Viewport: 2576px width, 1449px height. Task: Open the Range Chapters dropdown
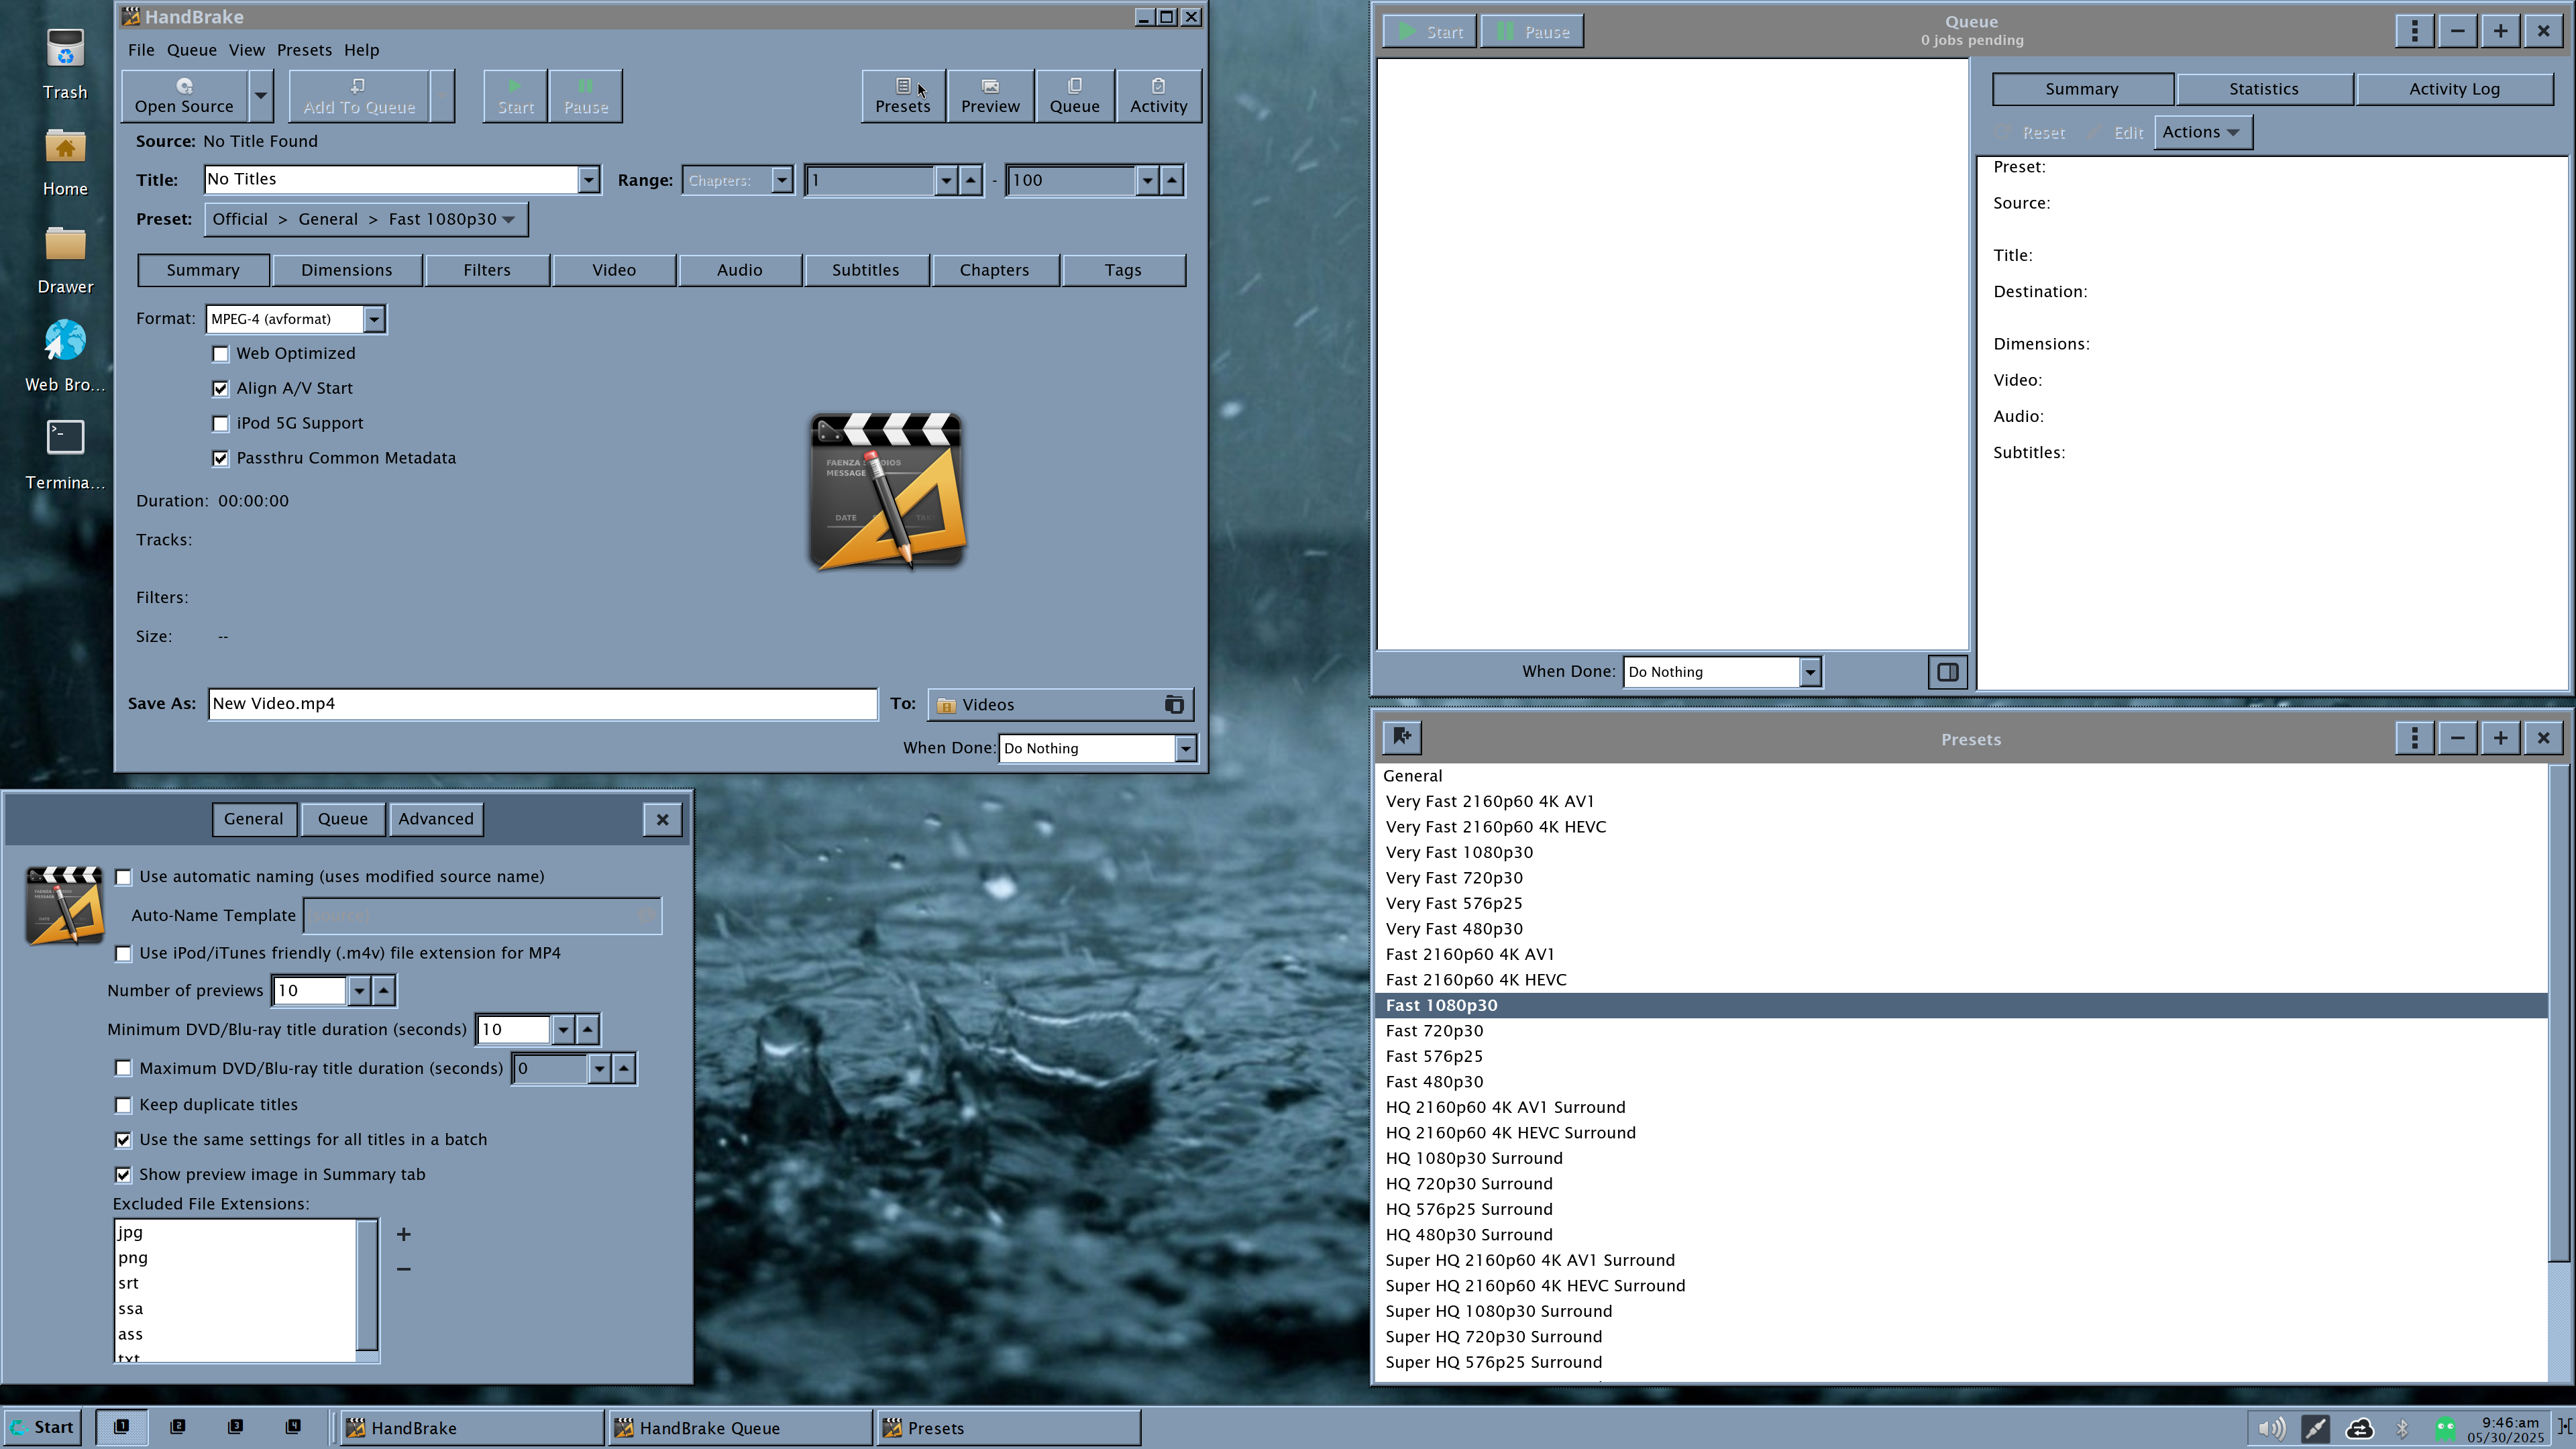click(738, 180)
